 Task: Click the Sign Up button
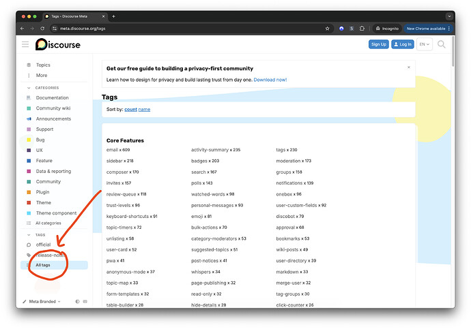point(378,44)
